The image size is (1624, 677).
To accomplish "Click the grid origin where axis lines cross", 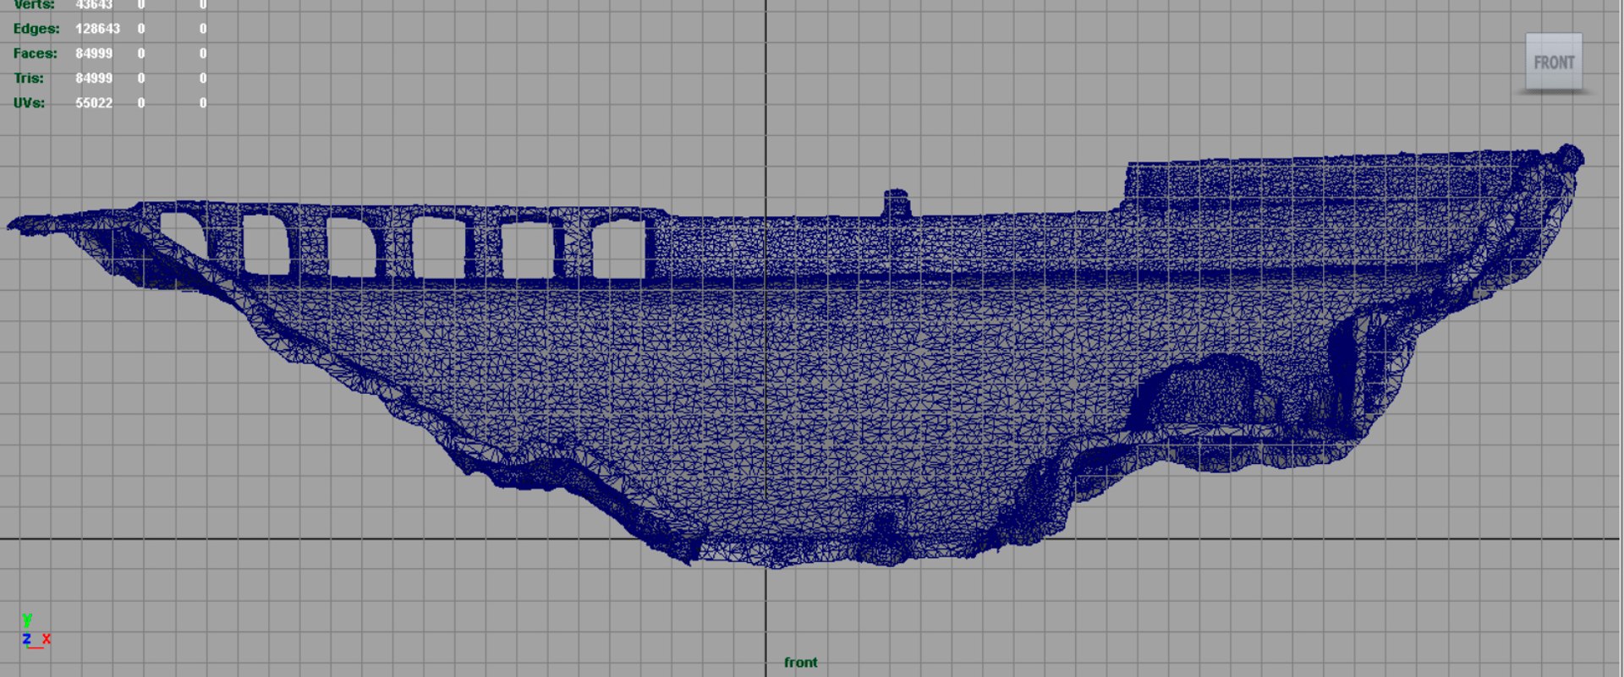I will [x=766, y=538].
